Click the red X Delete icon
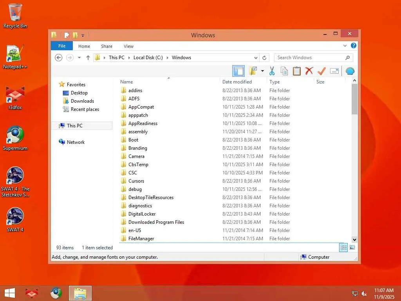Screen dimensions: 401x301 pyautogui.click(x=309, y=71)
